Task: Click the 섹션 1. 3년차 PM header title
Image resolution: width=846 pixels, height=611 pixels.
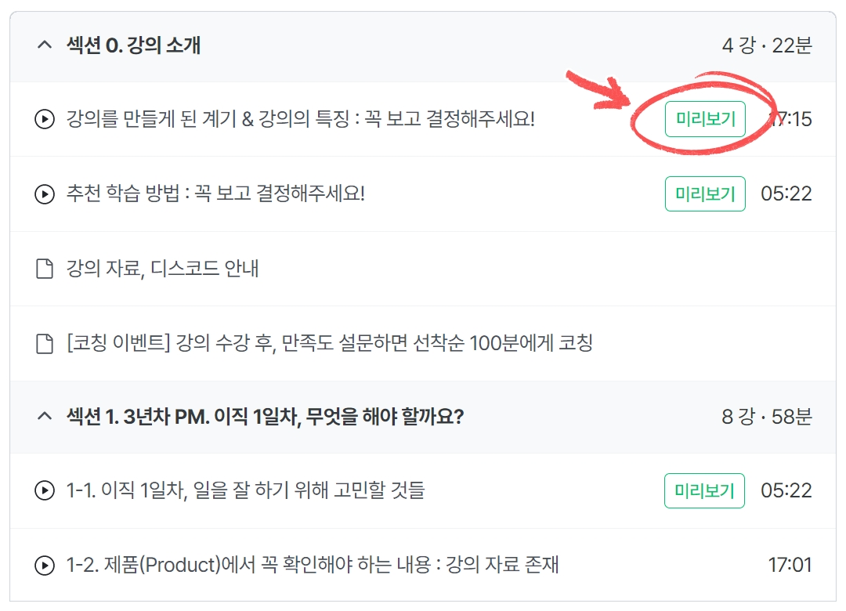Action: click(266, 416)
